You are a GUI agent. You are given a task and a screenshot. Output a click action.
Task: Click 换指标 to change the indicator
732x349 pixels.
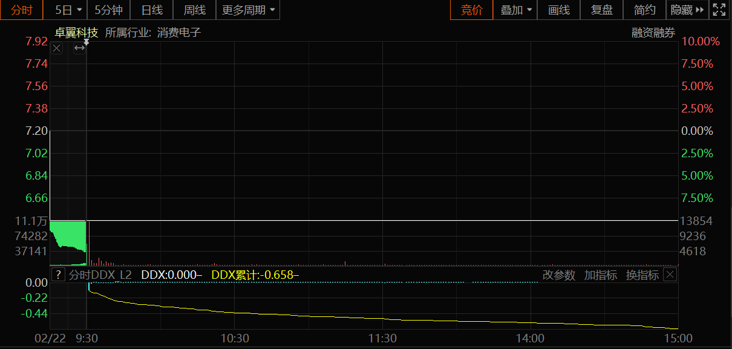[642, 275]
